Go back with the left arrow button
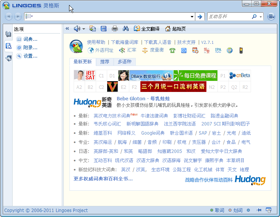This screenshot has width=280, height=217. pyautogui.click(x=8, y=16)
